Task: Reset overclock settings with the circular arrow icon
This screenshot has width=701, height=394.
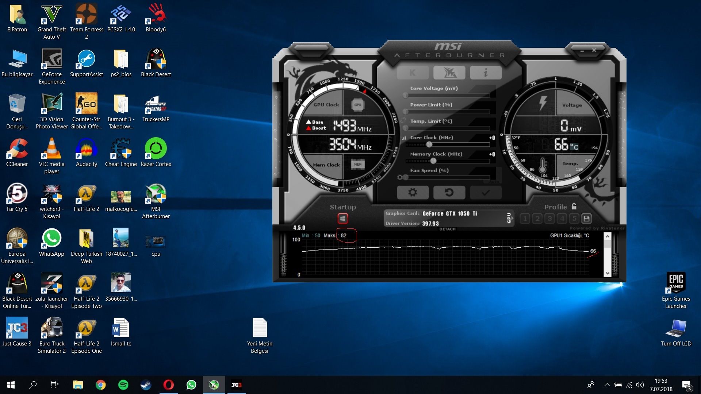Action: (x=449, y=192)
